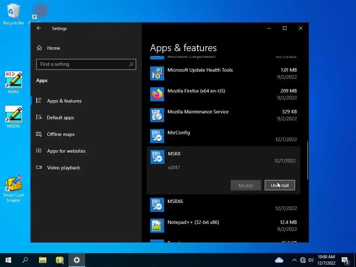
Task: Open File Explorer from the taskbar
Action: coord(42,260)
